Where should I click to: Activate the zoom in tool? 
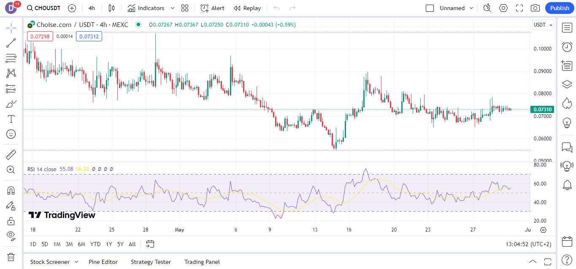click(11, 170)
